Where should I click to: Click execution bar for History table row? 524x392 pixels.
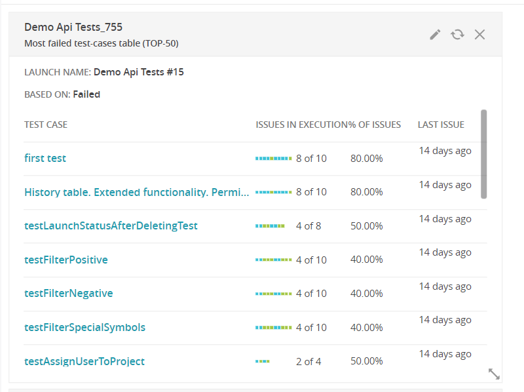pyautogui.click(x=273, y=192)
